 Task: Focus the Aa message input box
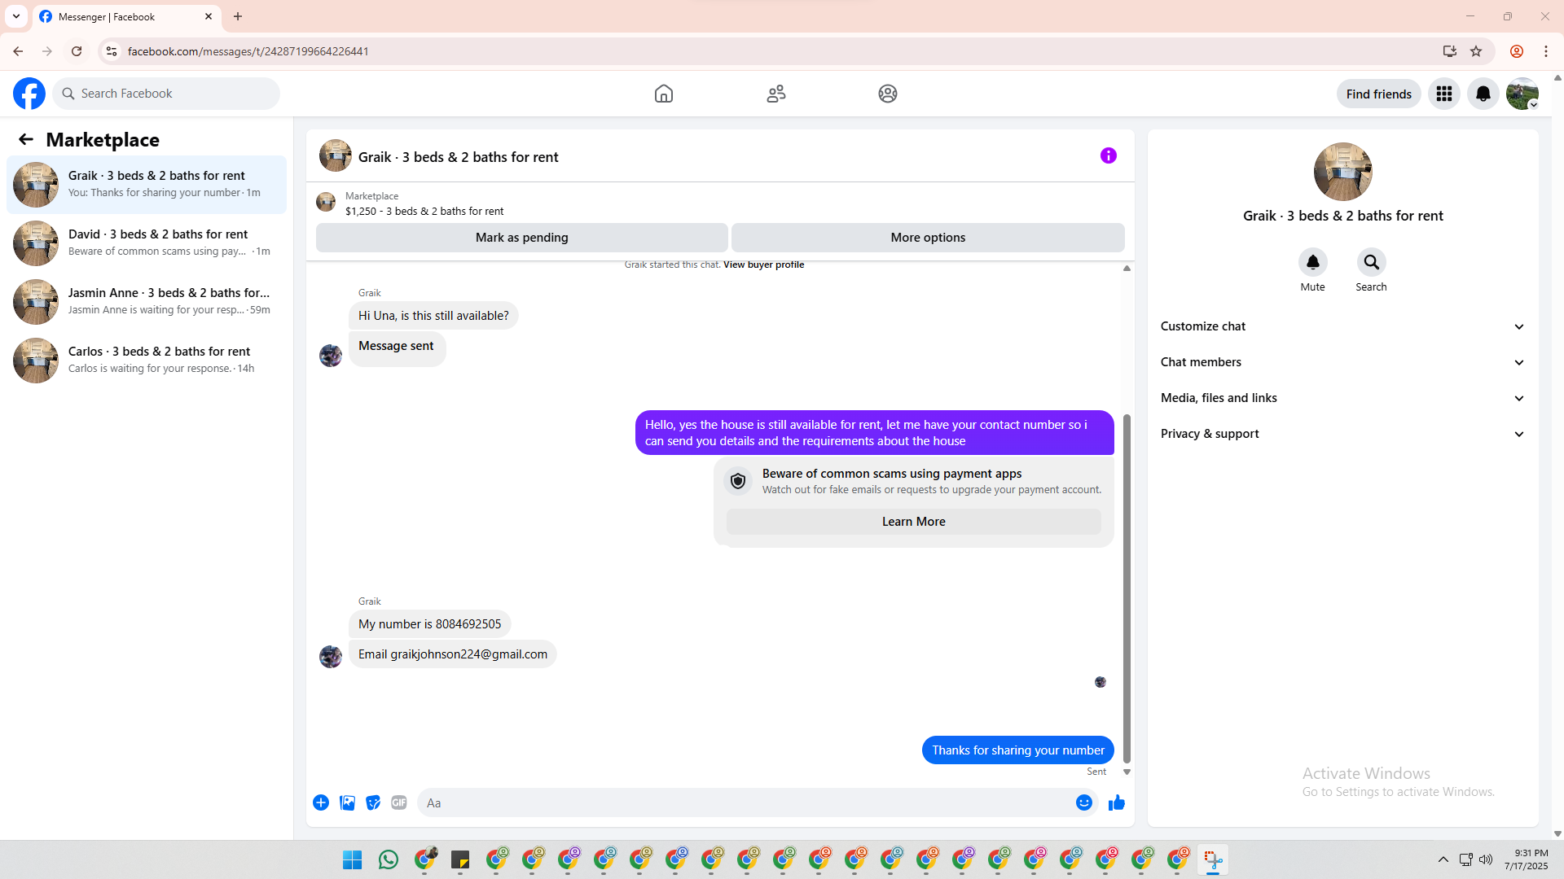(745, 802)
